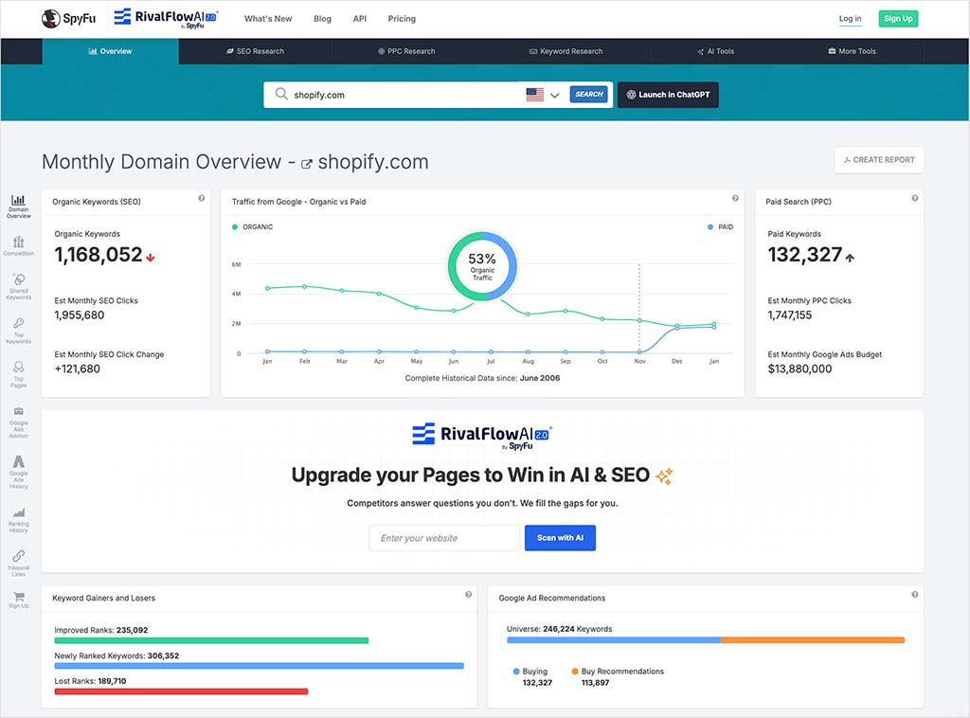Click the Universe keywords progress bar
The width and height of the screenshot is (970, 718).
tap(706, 640)
